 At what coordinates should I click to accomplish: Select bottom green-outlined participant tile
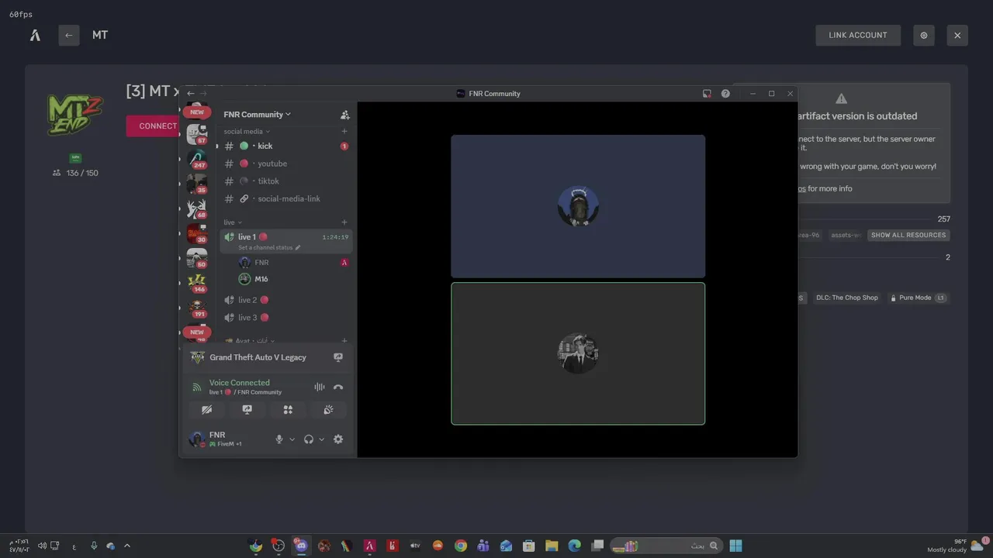(x=578, y=353)
